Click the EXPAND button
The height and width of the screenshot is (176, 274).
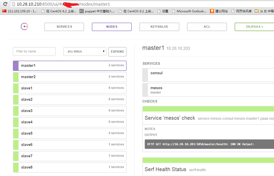click(x=117, y=52)
